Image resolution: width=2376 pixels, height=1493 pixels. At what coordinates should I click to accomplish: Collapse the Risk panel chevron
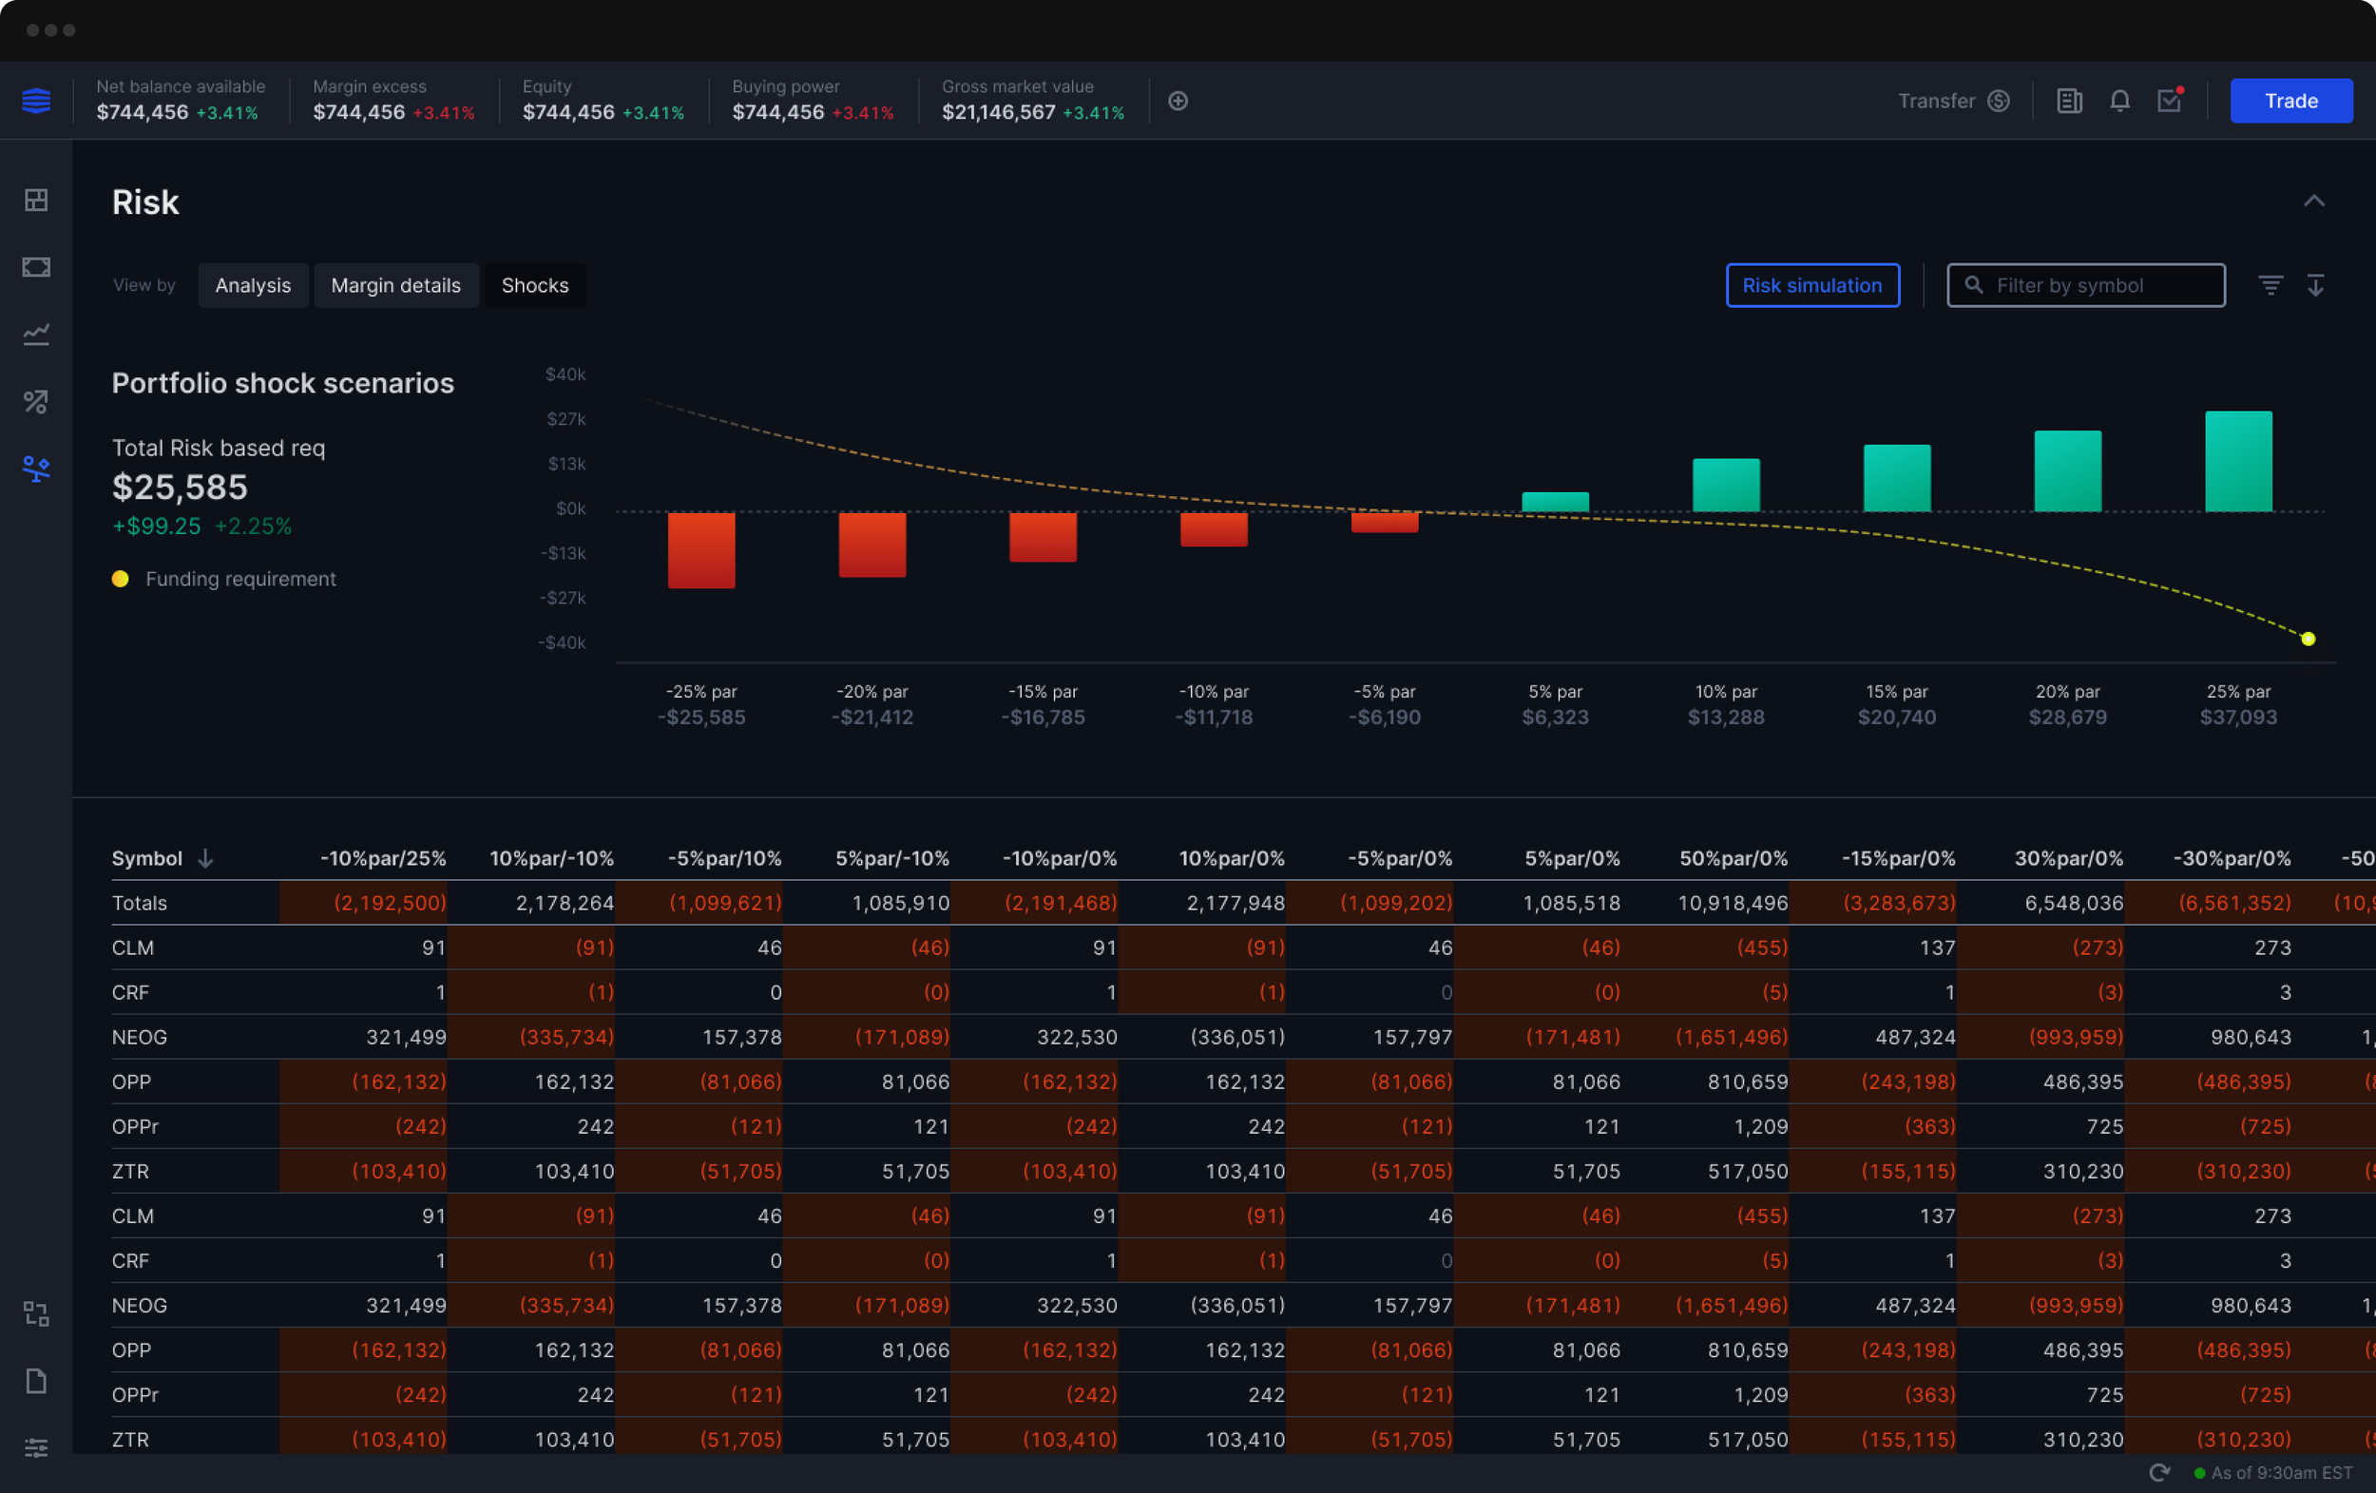pyautogui.click(x=2314, y=201)
